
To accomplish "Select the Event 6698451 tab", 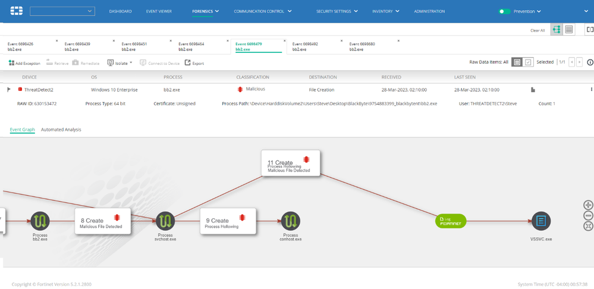I will pos(134,46).
